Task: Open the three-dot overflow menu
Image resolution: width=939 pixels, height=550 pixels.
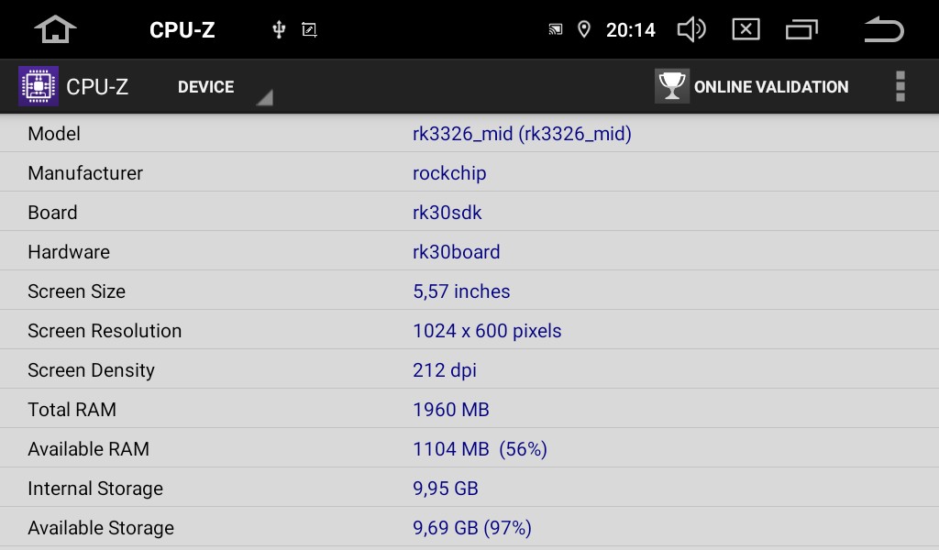Action: [900, 86]
